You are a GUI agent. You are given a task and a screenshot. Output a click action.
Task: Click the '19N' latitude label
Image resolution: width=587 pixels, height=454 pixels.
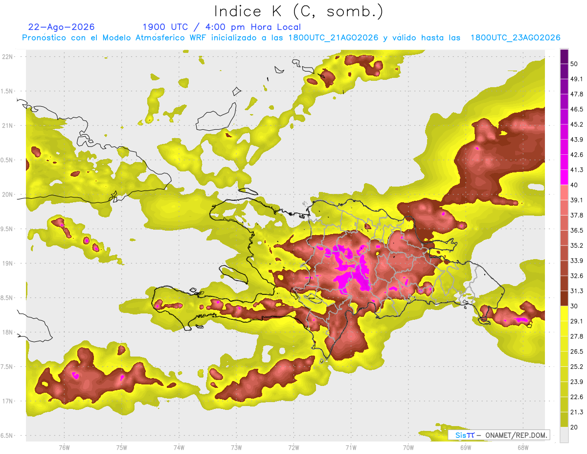coord(7,263)
